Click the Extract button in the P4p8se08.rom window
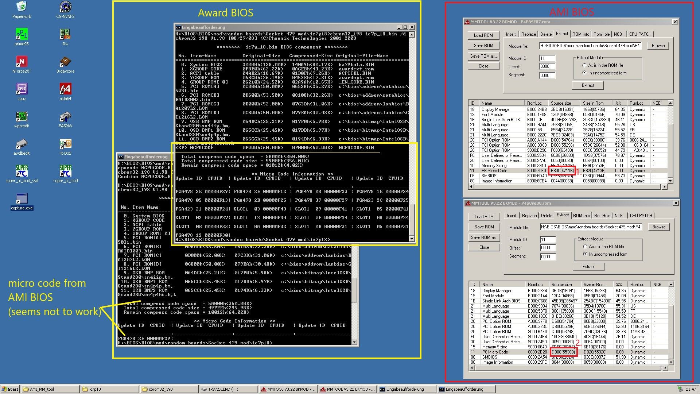 point(588,267)
